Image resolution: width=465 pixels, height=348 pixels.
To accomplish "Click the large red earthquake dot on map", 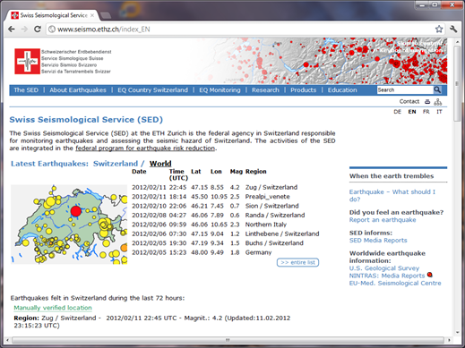I will [x=76, y=211].
